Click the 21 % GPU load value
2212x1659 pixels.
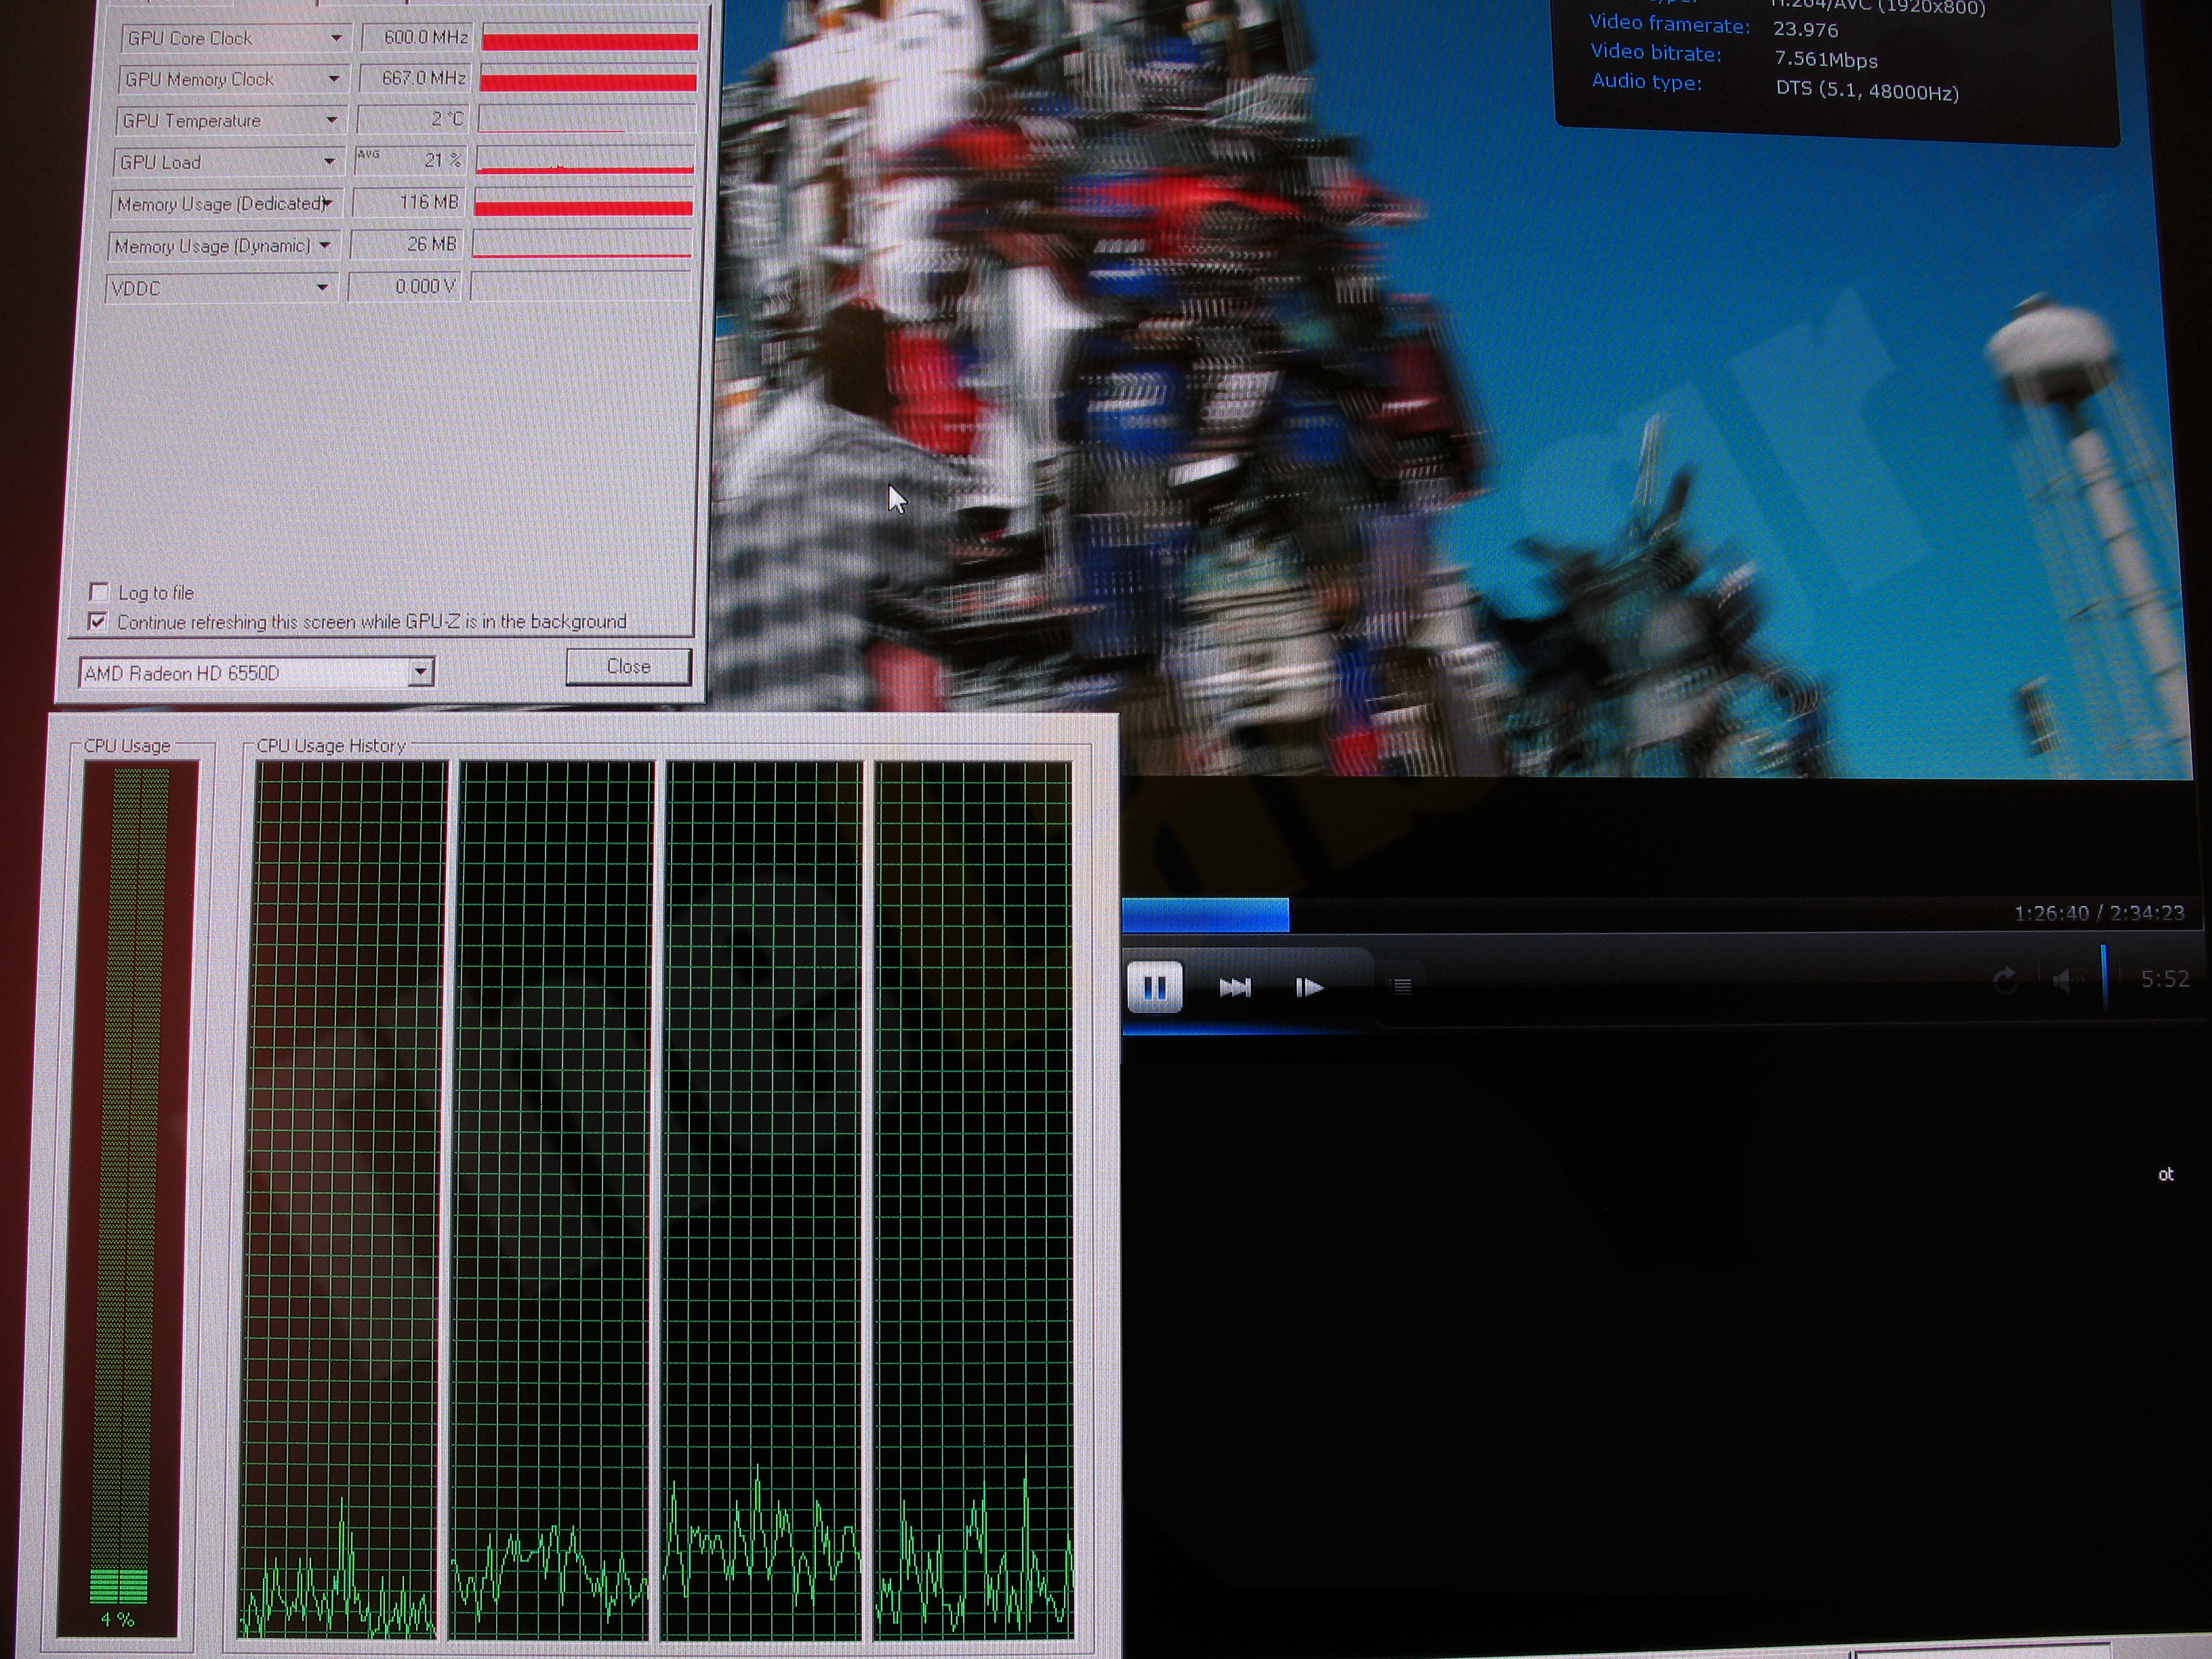point(409,160)
